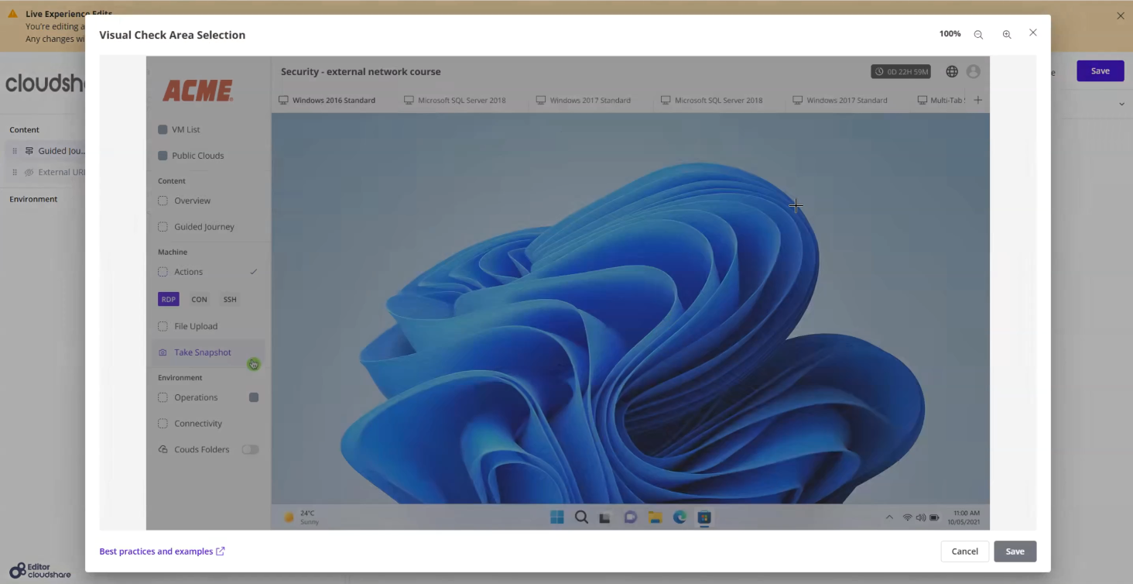Click the dashed icon beside File Upload

click(163, 326)
